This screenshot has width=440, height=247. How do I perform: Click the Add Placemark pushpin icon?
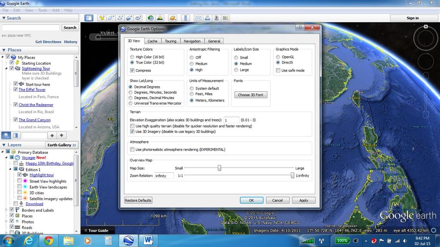101,18
